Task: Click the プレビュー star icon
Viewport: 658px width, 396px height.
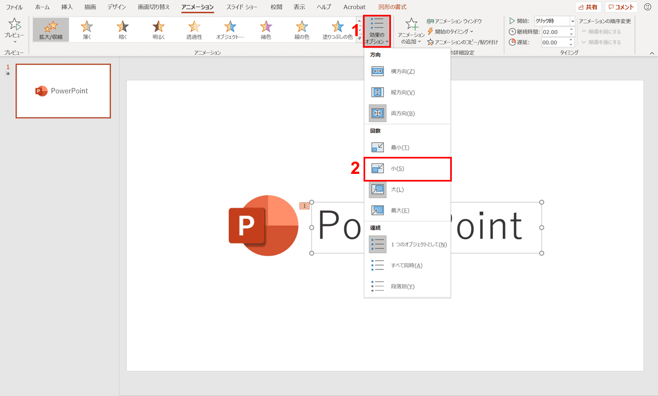Action: [x=14, y=24]
